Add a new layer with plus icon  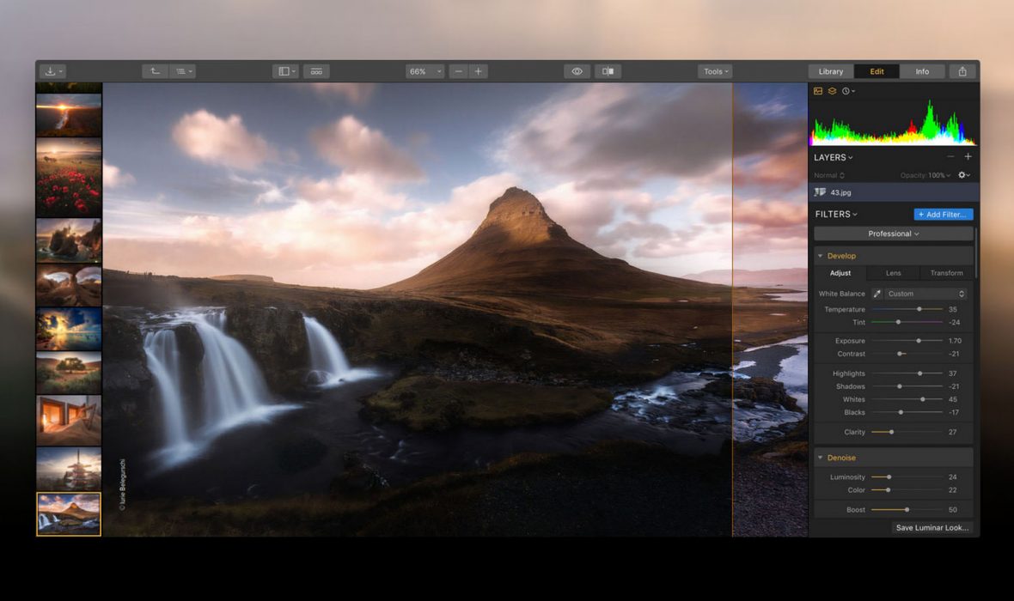point(968,157)
